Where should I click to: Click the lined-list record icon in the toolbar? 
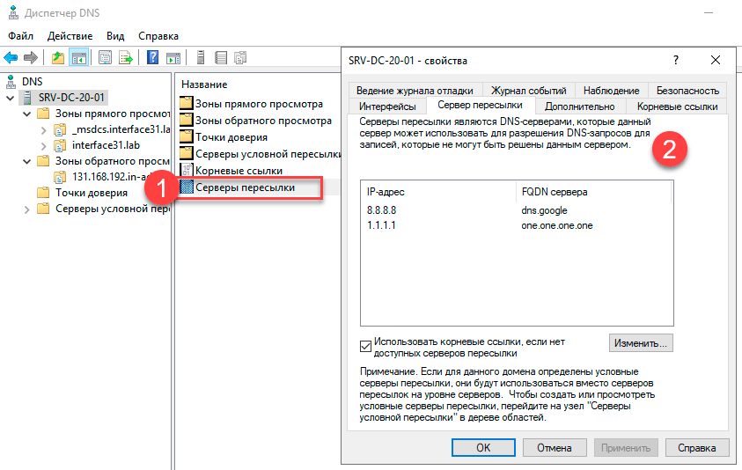pos(221,58)
